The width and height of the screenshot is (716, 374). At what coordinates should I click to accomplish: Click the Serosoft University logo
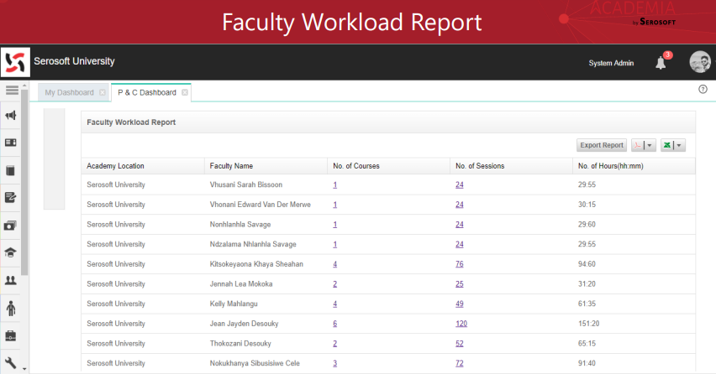[14, 62]
